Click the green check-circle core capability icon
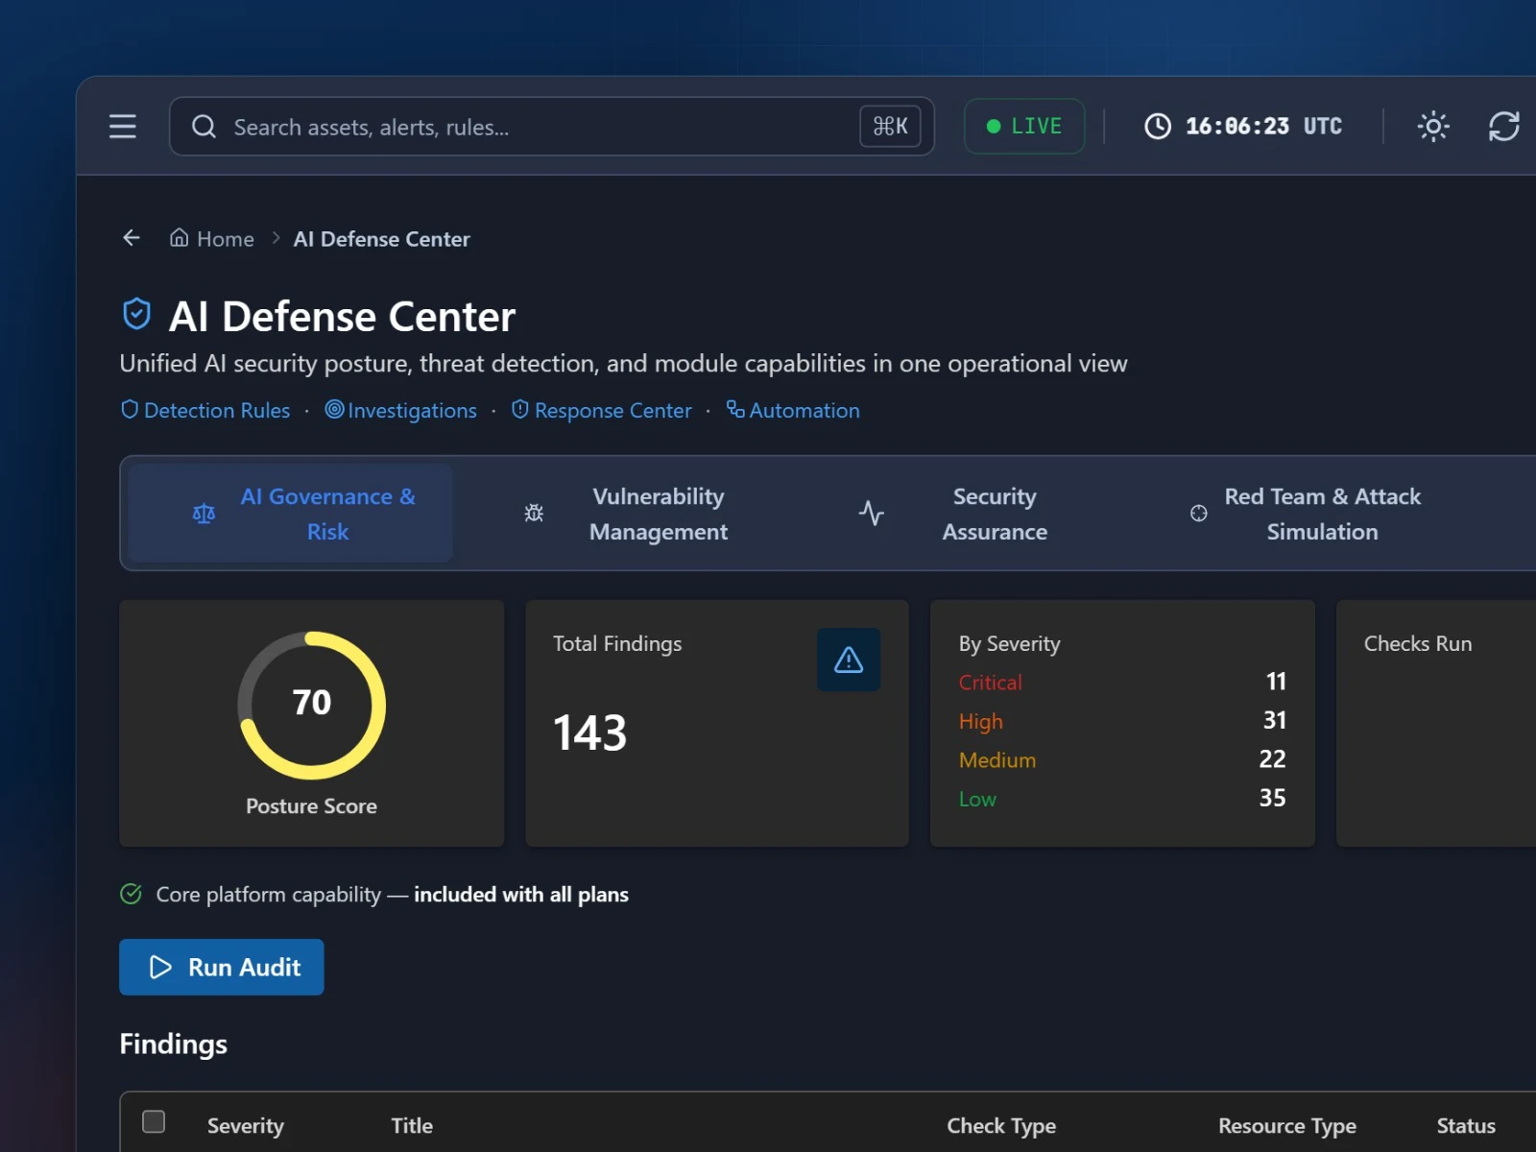1536x1152 pixels. pos(132,894)
